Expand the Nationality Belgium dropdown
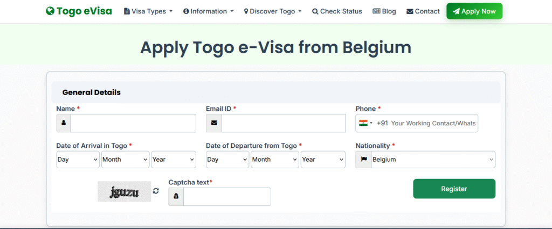The image size is (552, 229). [433, 160]
